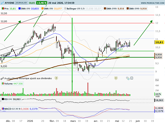Click the 13 label on the price axis

[x=157, y=7]
